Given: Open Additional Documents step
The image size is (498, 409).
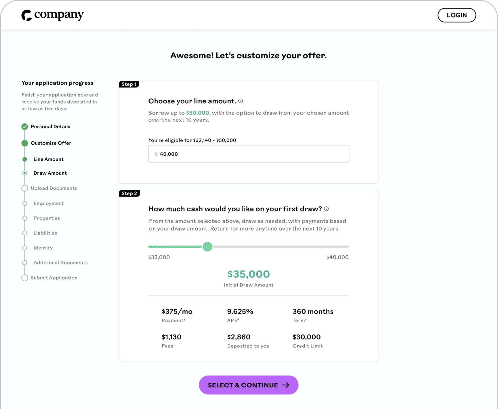Looking at the screenshot, I should tap(60, 263).
